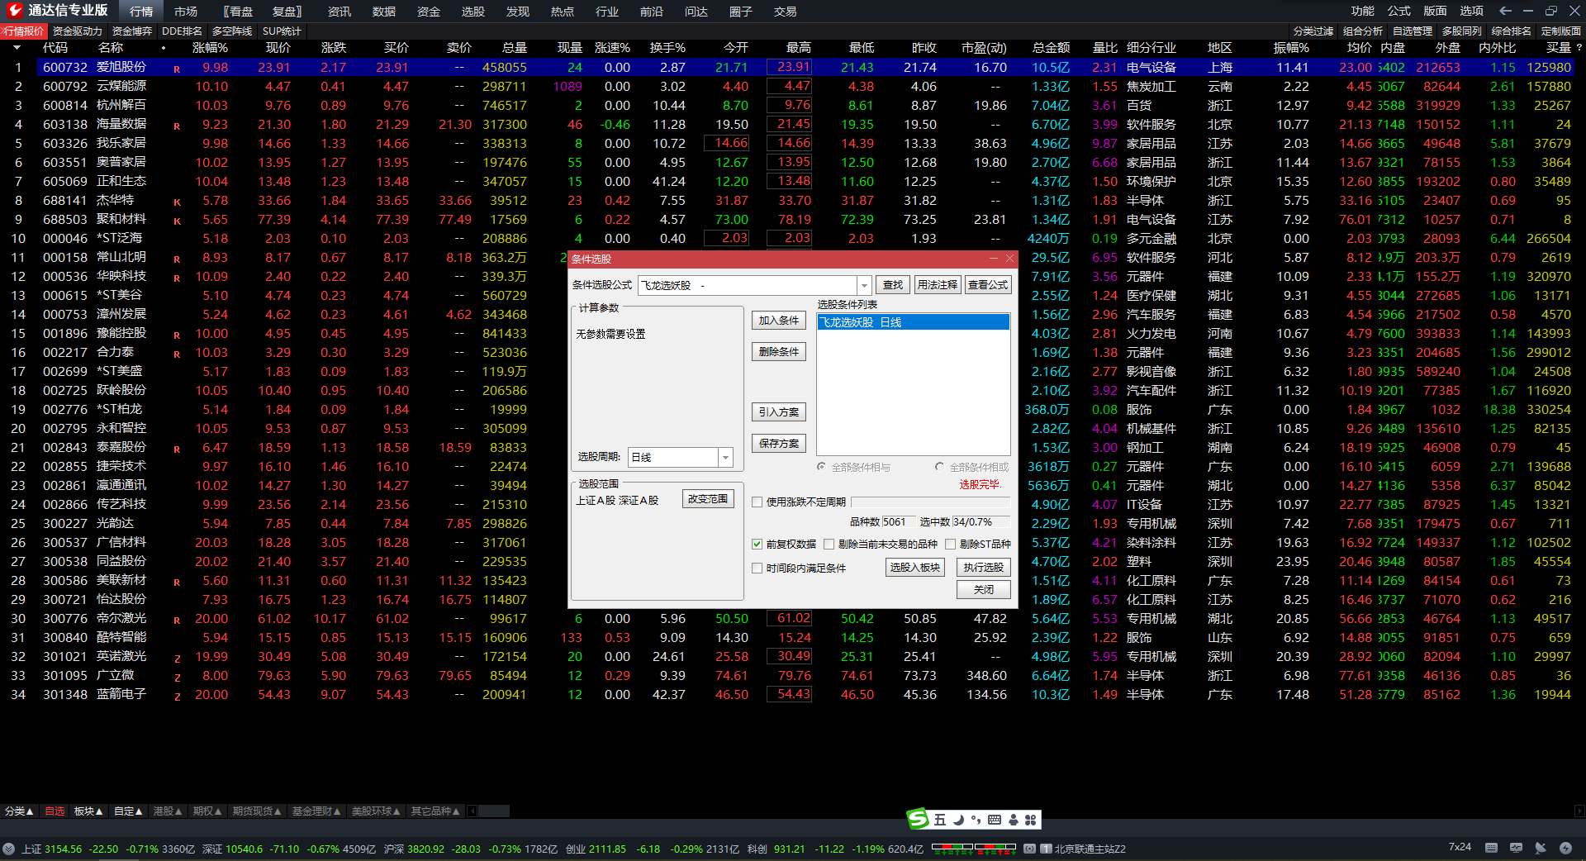The image size is (1586, 861).
Task: Click the horizontal scrollbar beside the bottom tabs
Action: tap(494, 811)
